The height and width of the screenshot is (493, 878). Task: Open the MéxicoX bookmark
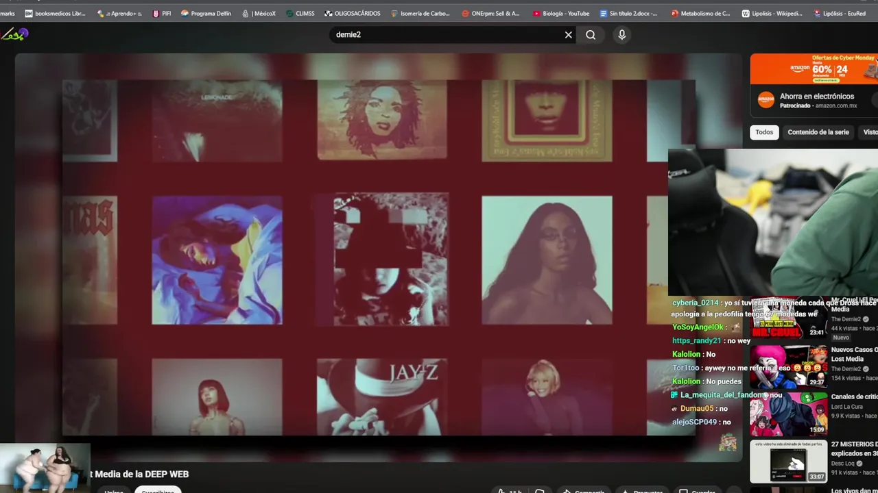point(259,13)
